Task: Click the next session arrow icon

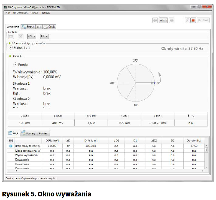Action: click(172, 20)
